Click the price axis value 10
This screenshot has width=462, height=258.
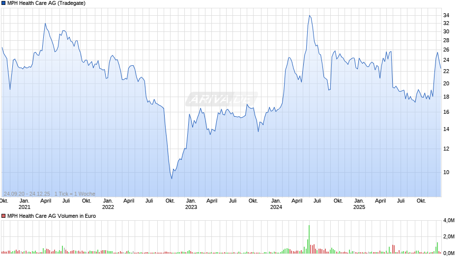pyautogui.click(x=446, y=172)
